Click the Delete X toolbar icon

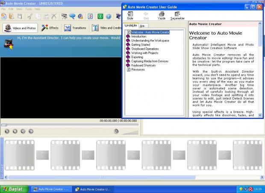tap(54, 16)
